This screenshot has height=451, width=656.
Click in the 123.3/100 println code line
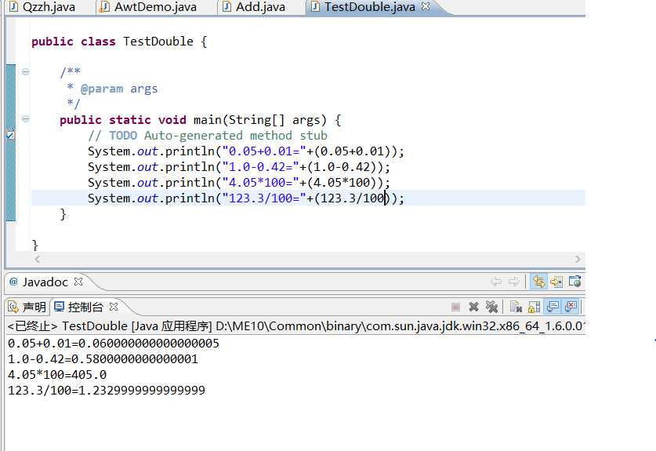point(246,198)
